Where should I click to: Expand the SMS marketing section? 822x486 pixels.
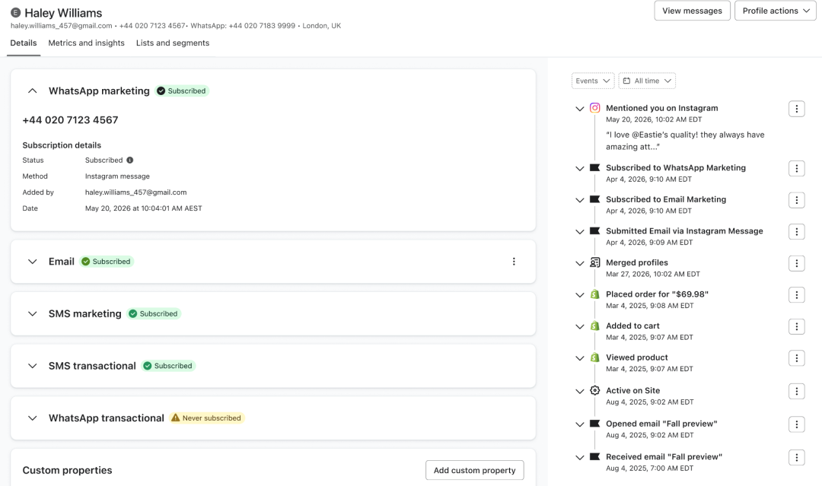(x=33, y=313)
